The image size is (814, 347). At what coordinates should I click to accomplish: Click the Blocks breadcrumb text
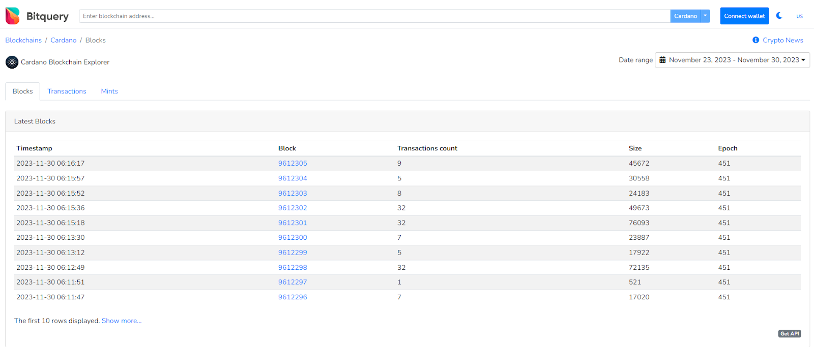(96, 40)
